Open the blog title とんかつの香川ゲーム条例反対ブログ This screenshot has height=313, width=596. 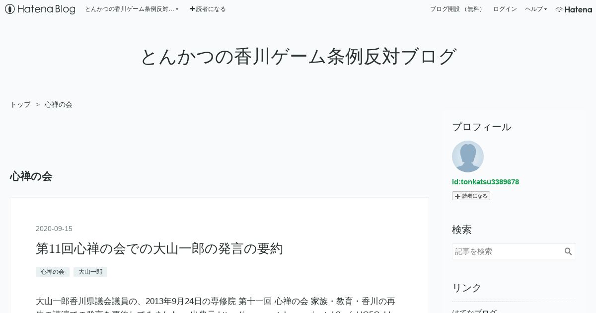(x=298, y=56)
